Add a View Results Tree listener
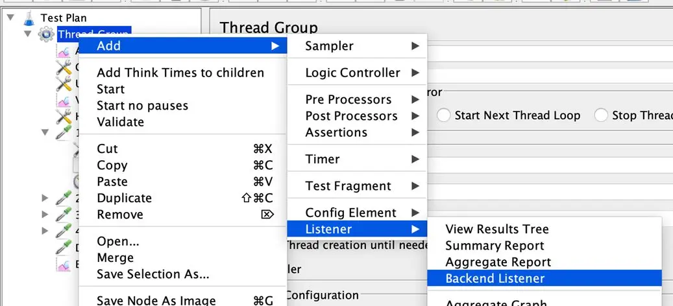Screen dimensions: 673x306 pyautogui.click(x=496, y=230)
